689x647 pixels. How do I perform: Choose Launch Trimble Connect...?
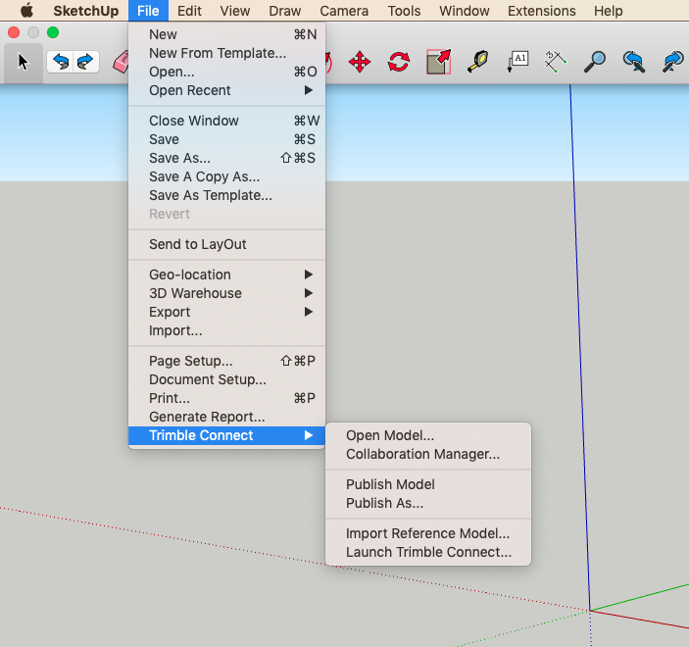point(428,552)
